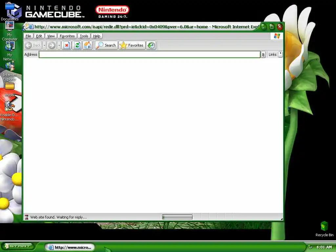Maximize the Internet Explorer window
The image size is (336, 252).
(271, 27)
